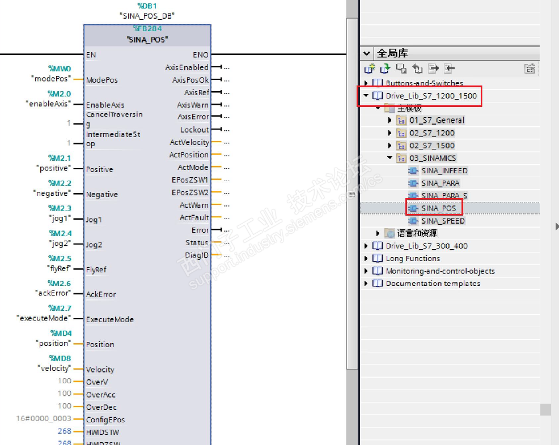Click the SINA_PARA_S block icon
559x445 pixels.
tap(413, 195)
